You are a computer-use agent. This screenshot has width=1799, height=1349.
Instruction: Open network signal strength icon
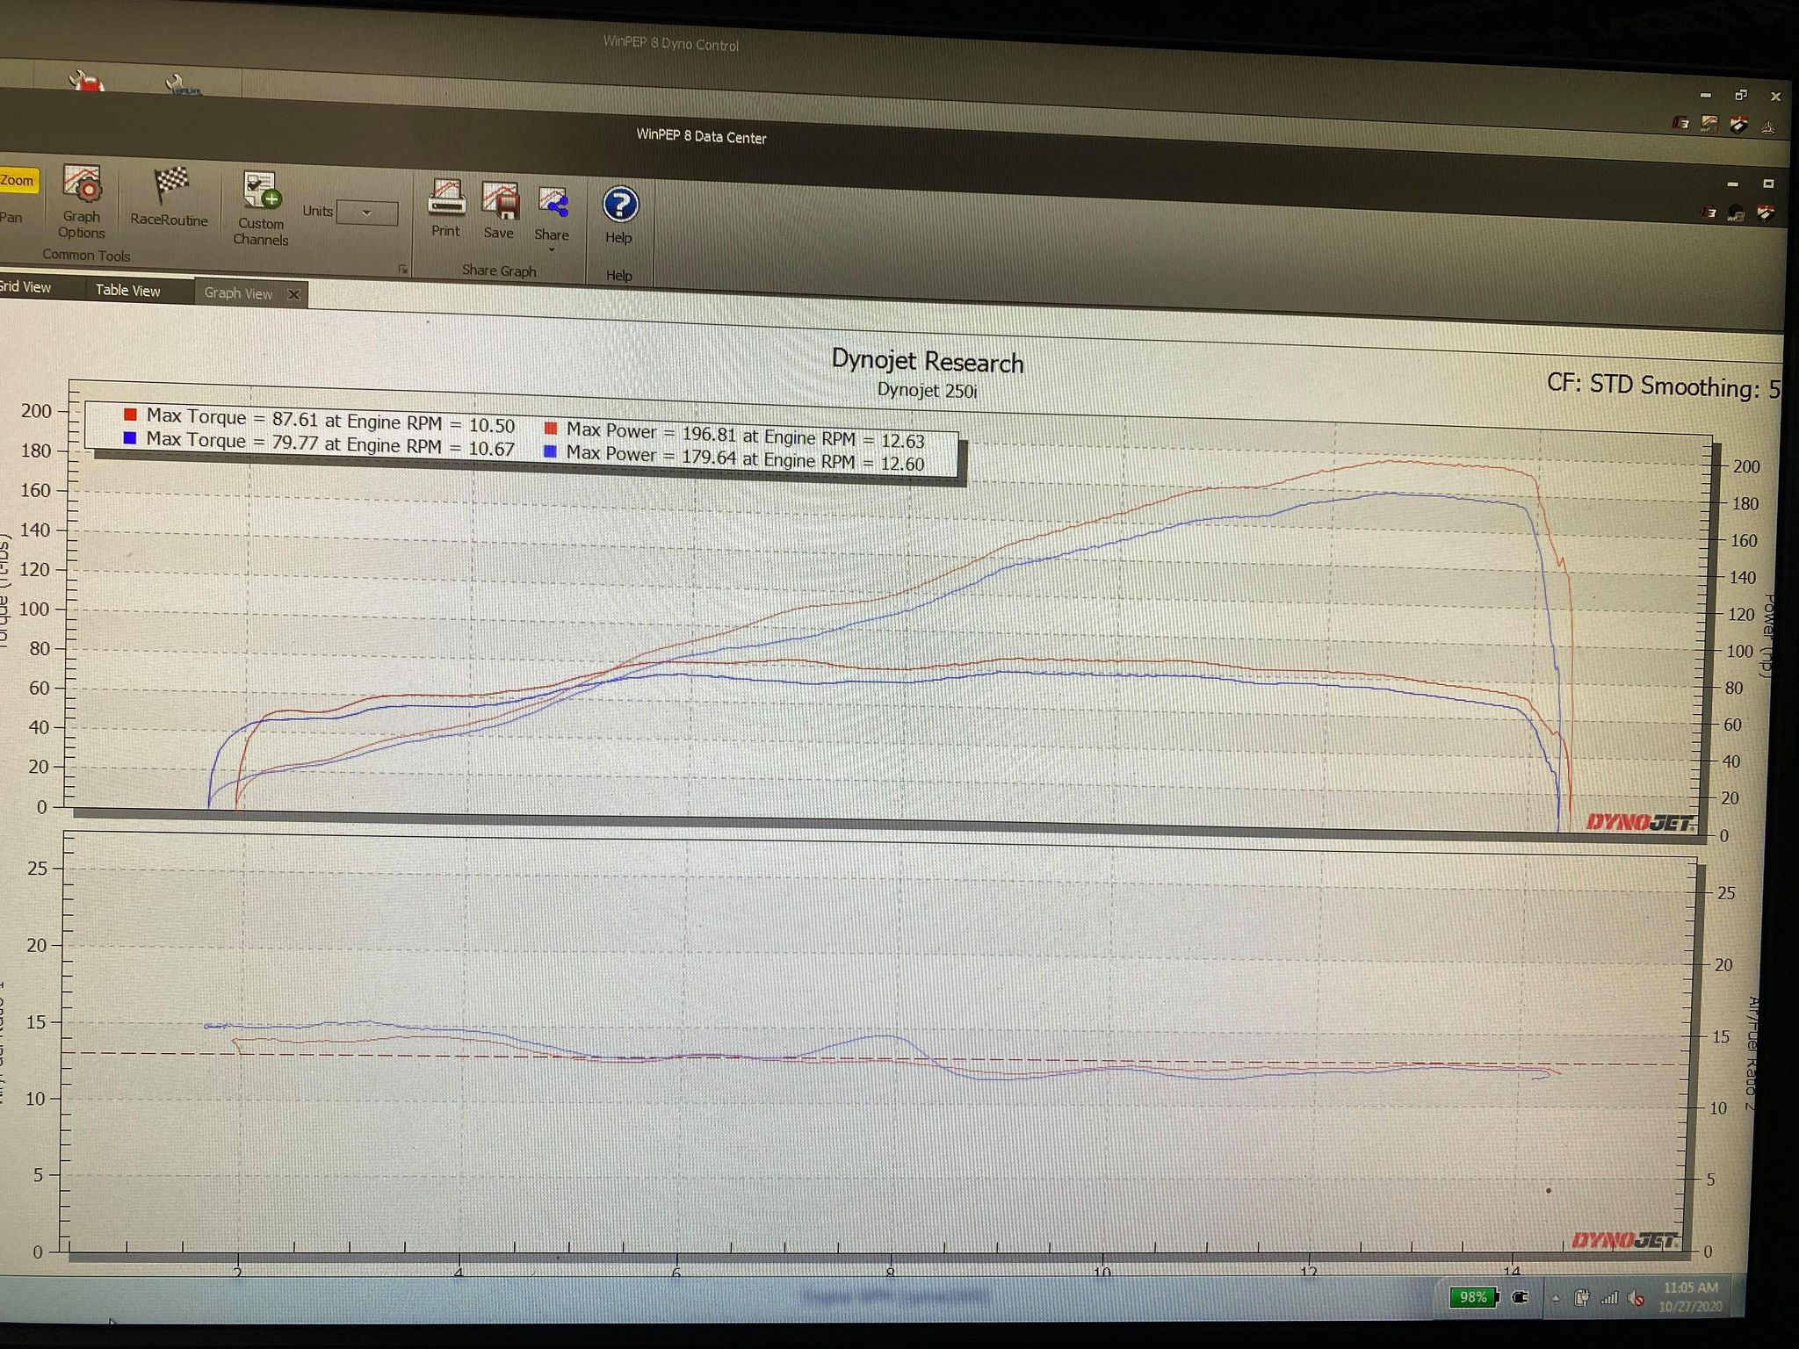click(1609, 1298)
